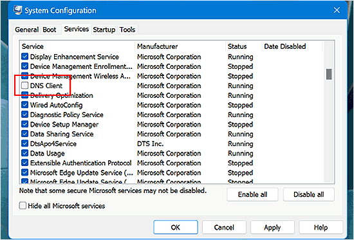
Task: Close the System Configuration dialog
Action: (337, 10)
